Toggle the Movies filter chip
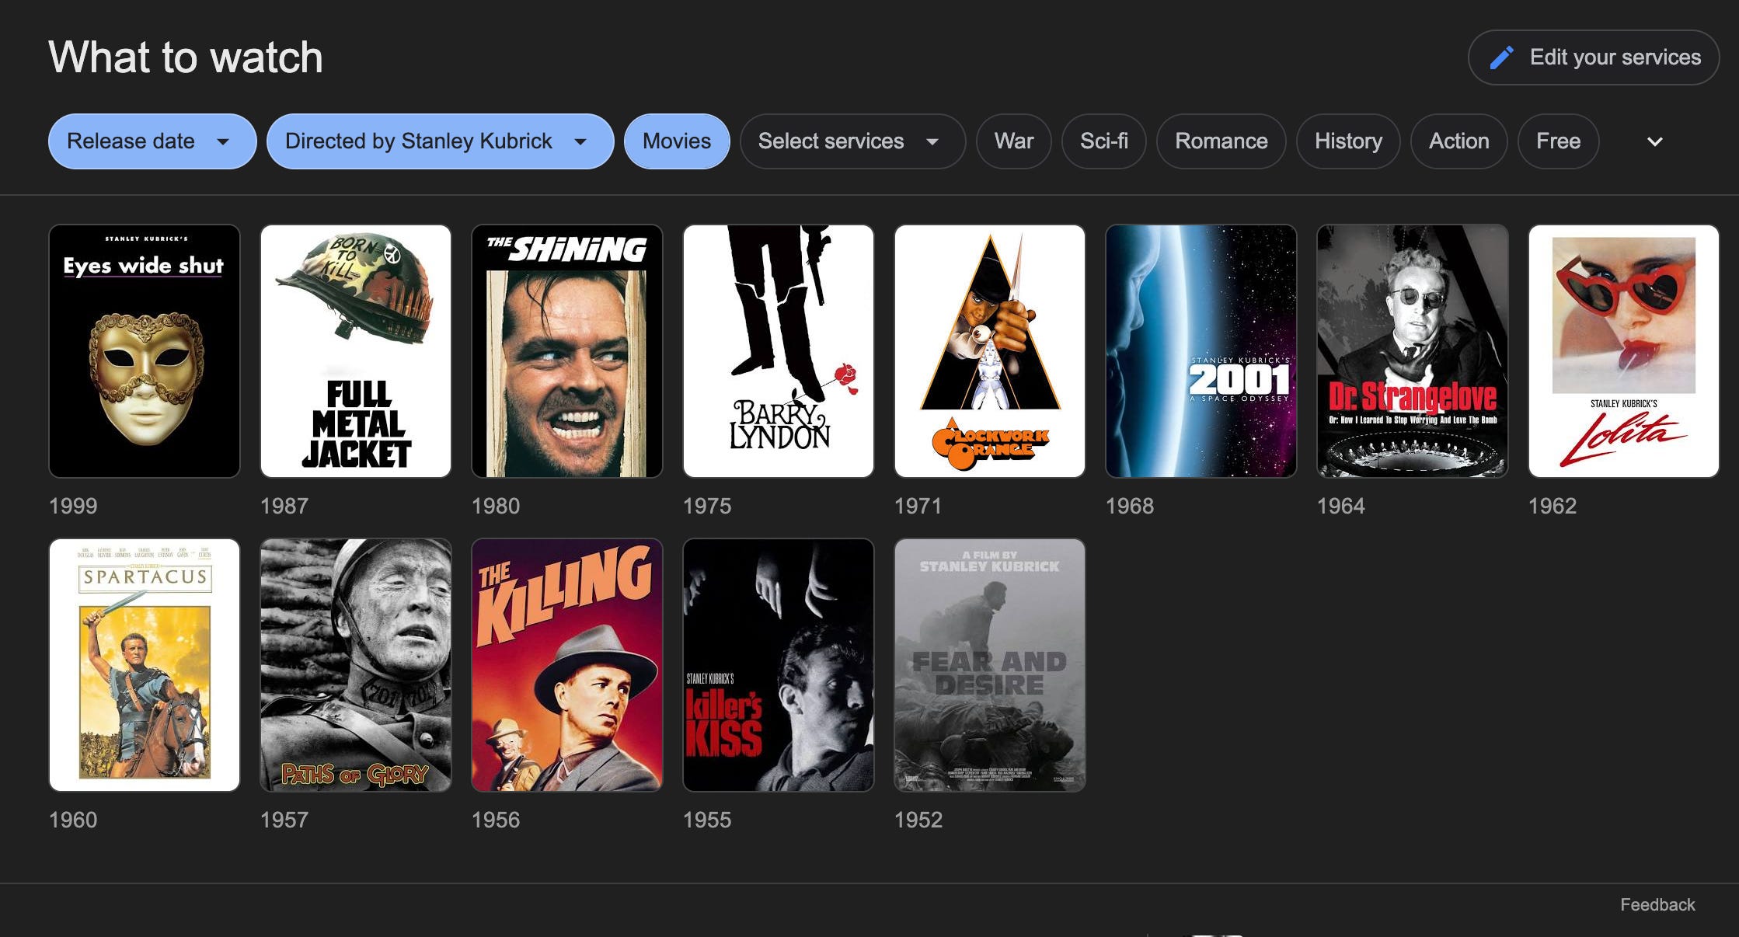The width and height of the screenshot is (1739, 937). 676,141
